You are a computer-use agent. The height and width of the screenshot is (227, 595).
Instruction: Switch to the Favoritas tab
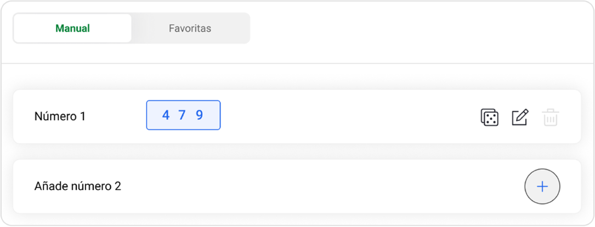[190, 28]
